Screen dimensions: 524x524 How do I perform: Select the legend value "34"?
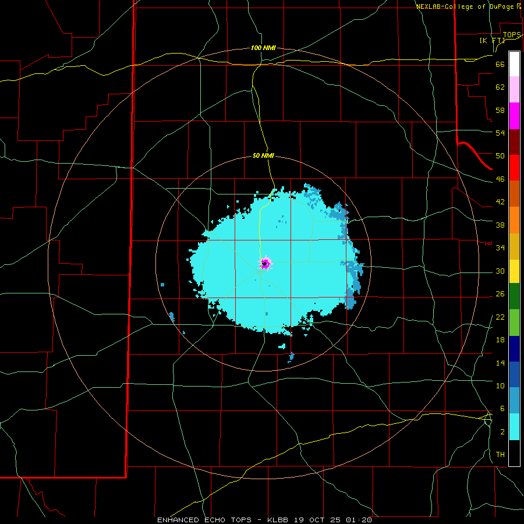[x=500, y=247]
